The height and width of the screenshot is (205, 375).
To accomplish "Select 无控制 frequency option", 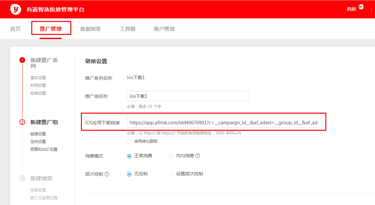I will click(x=129, y=174).
